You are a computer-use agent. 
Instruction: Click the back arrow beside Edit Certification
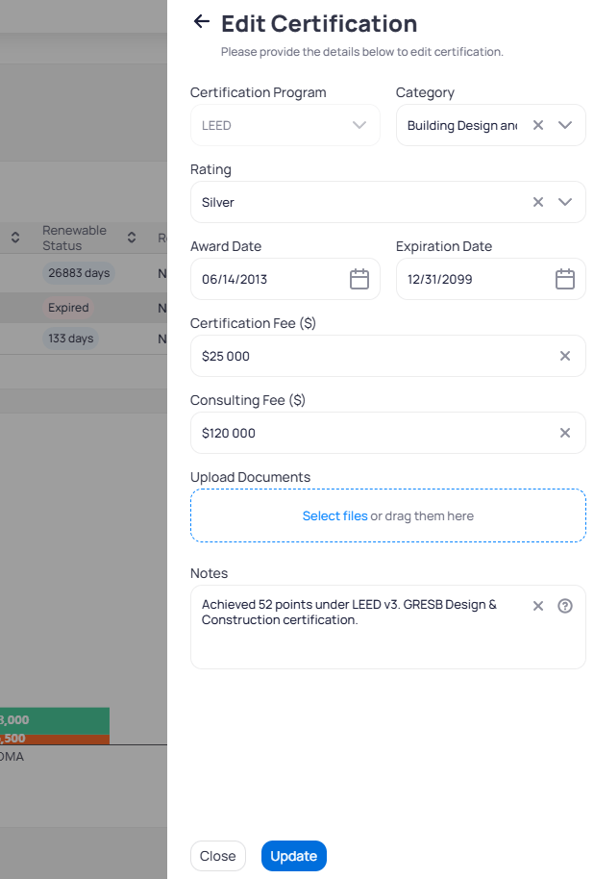pos(201,22)
